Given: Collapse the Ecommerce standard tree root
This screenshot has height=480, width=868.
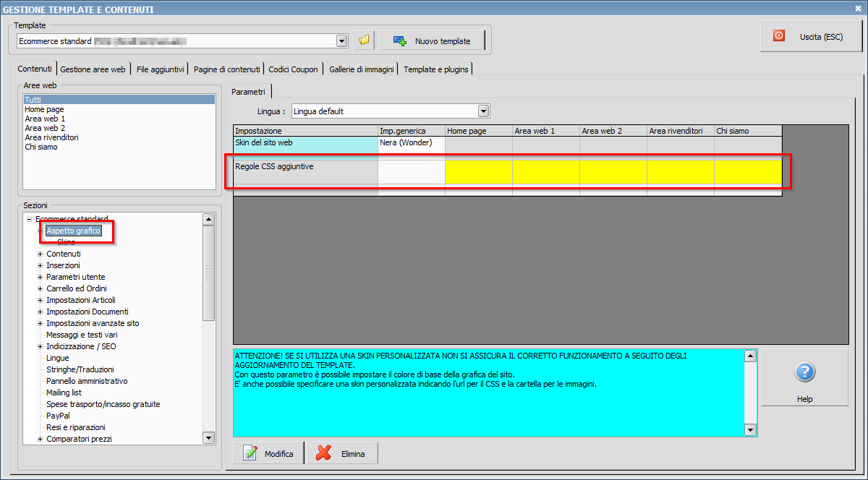Looking at the screenshot, I should (29, 219).
